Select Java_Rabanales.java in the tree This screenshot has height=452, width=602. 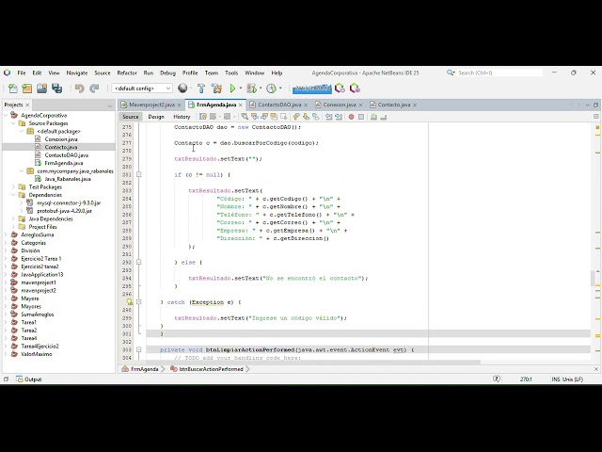point(68,179)
